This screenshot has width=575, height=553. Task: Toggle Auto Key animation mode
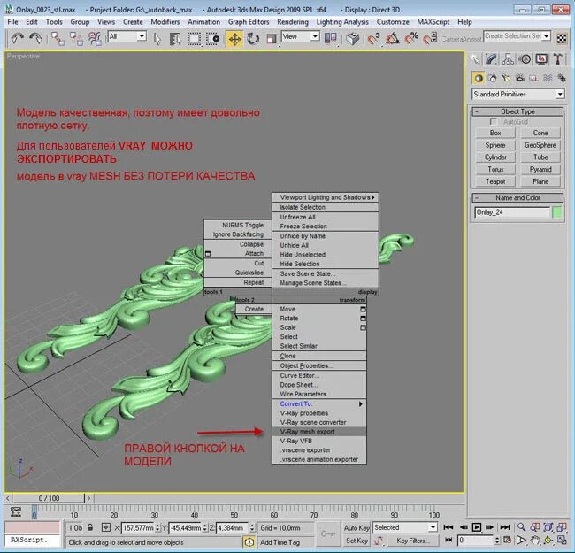point(356,527)
